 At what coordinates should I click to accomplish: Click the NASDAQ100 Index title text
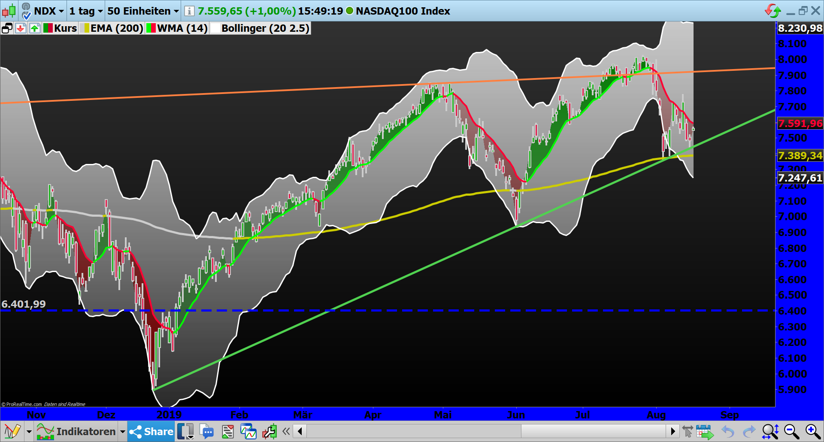point(403,11)
